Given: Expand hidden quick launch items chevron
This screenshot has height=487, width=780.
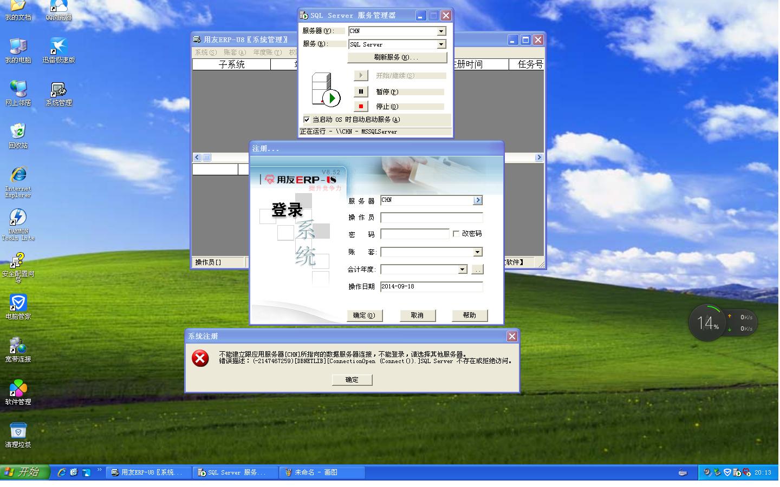Looking at the screenshot, I should (100, 470).
